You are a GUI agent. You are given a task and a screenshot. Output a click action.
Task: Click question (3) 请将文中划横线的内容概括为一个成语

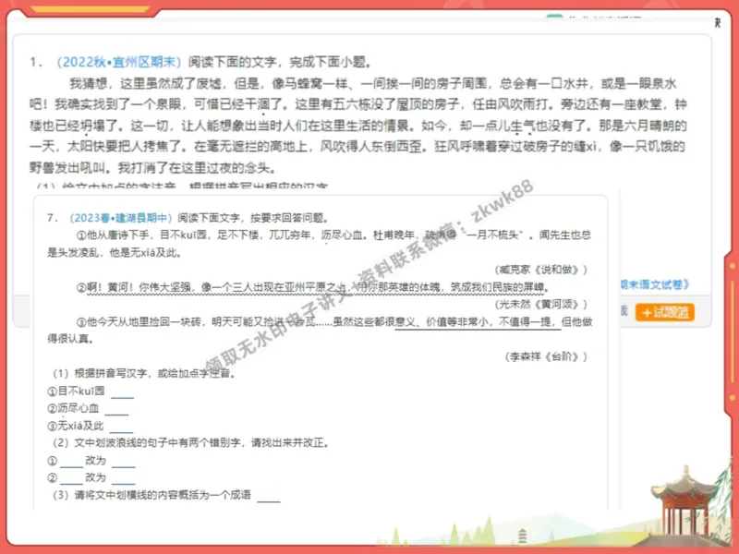[151, 495]
